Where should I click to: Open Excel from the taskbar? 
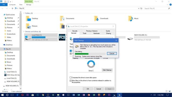[94, 95]
